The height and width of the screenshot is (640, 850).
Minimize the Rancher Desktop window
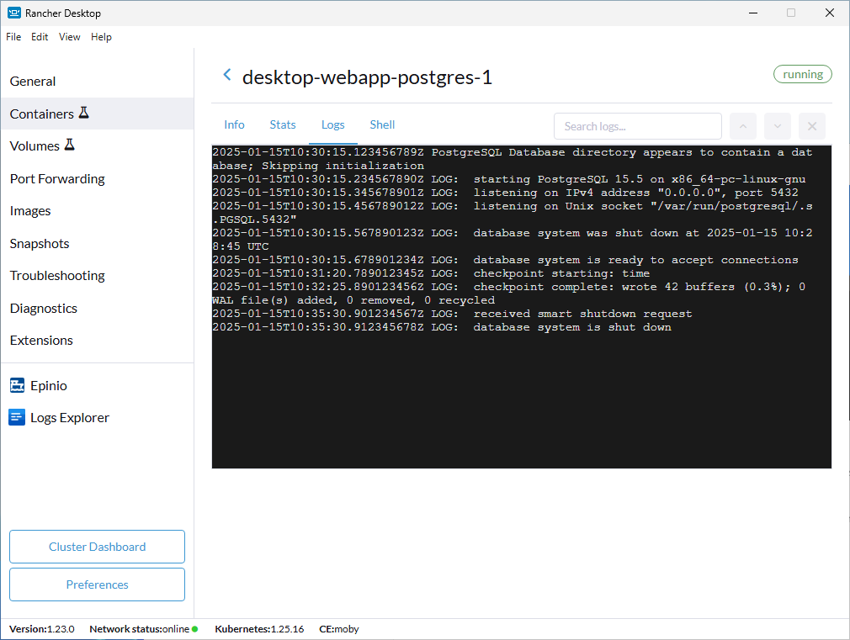click(x=753, y=13)
